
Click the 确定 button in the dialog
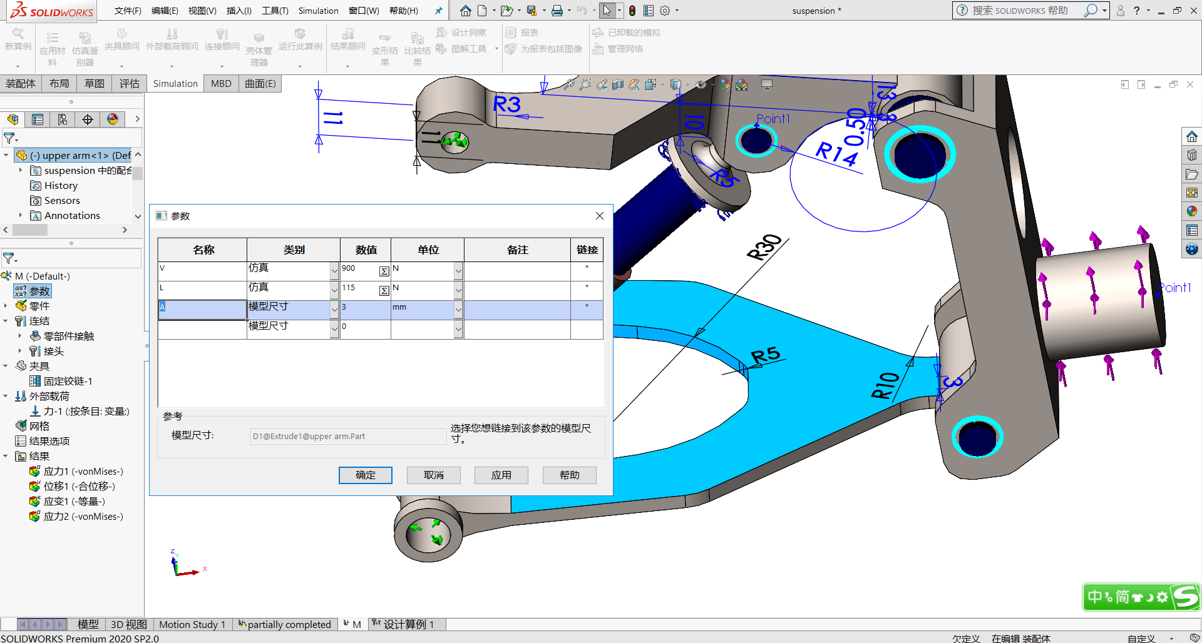366,475
